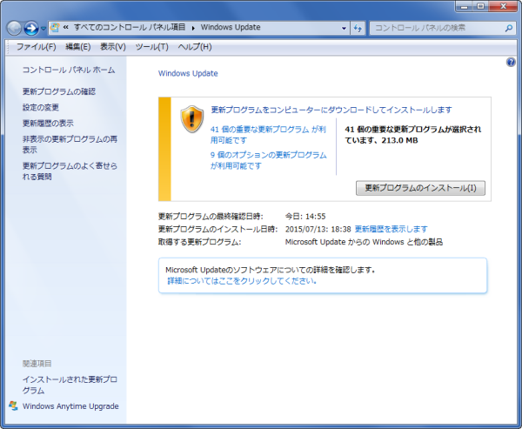Close the Windows Update window

tap(503, 6)
